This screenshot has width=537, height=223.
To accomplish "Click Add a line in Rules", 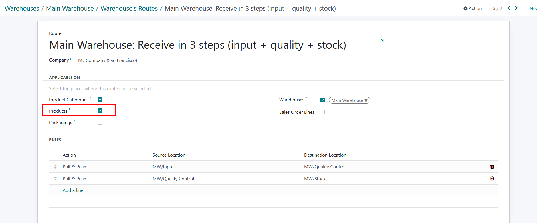I will pyautogui.click(x=73, y=190).
